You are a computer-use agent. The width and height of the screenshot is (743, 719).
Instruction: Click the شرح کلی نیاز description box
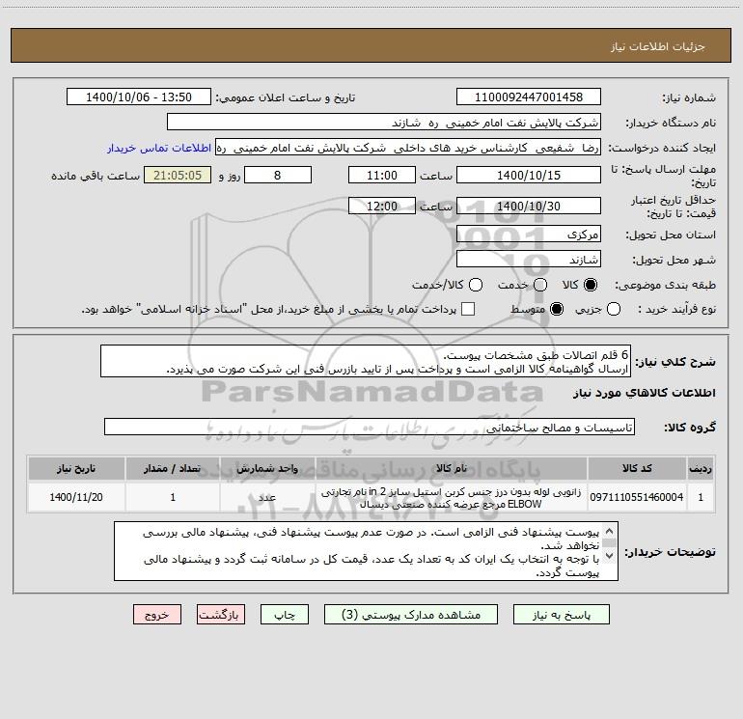tap(366, 361)
